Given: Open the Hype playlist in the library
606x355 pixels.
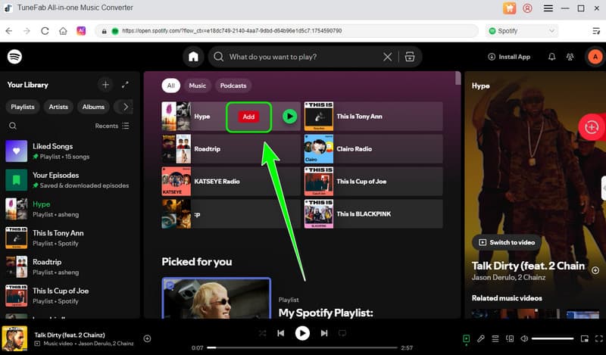Looking at the screenshot, I should pyautogui.click(x=70, y=209).
